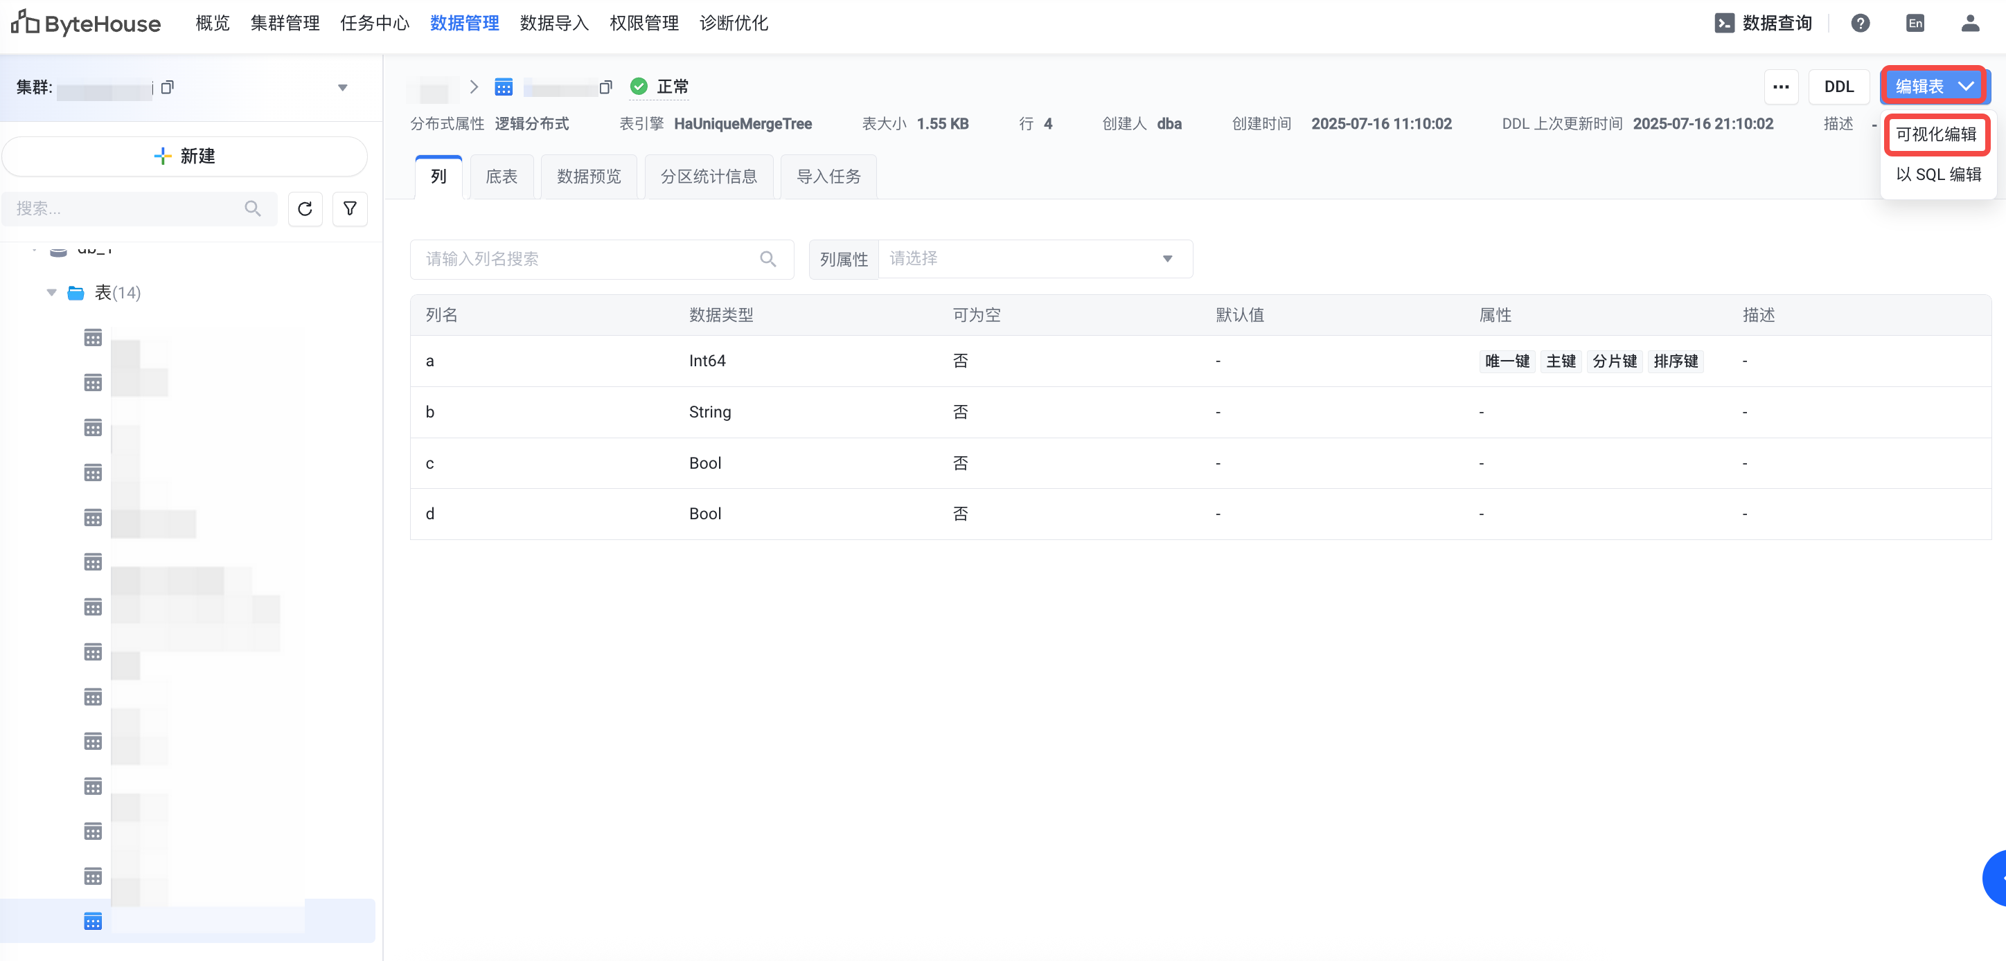The height and width of the screenshot is (961, 2006).
Task: Click the 新建 button
Action: [x=184, y=156]
